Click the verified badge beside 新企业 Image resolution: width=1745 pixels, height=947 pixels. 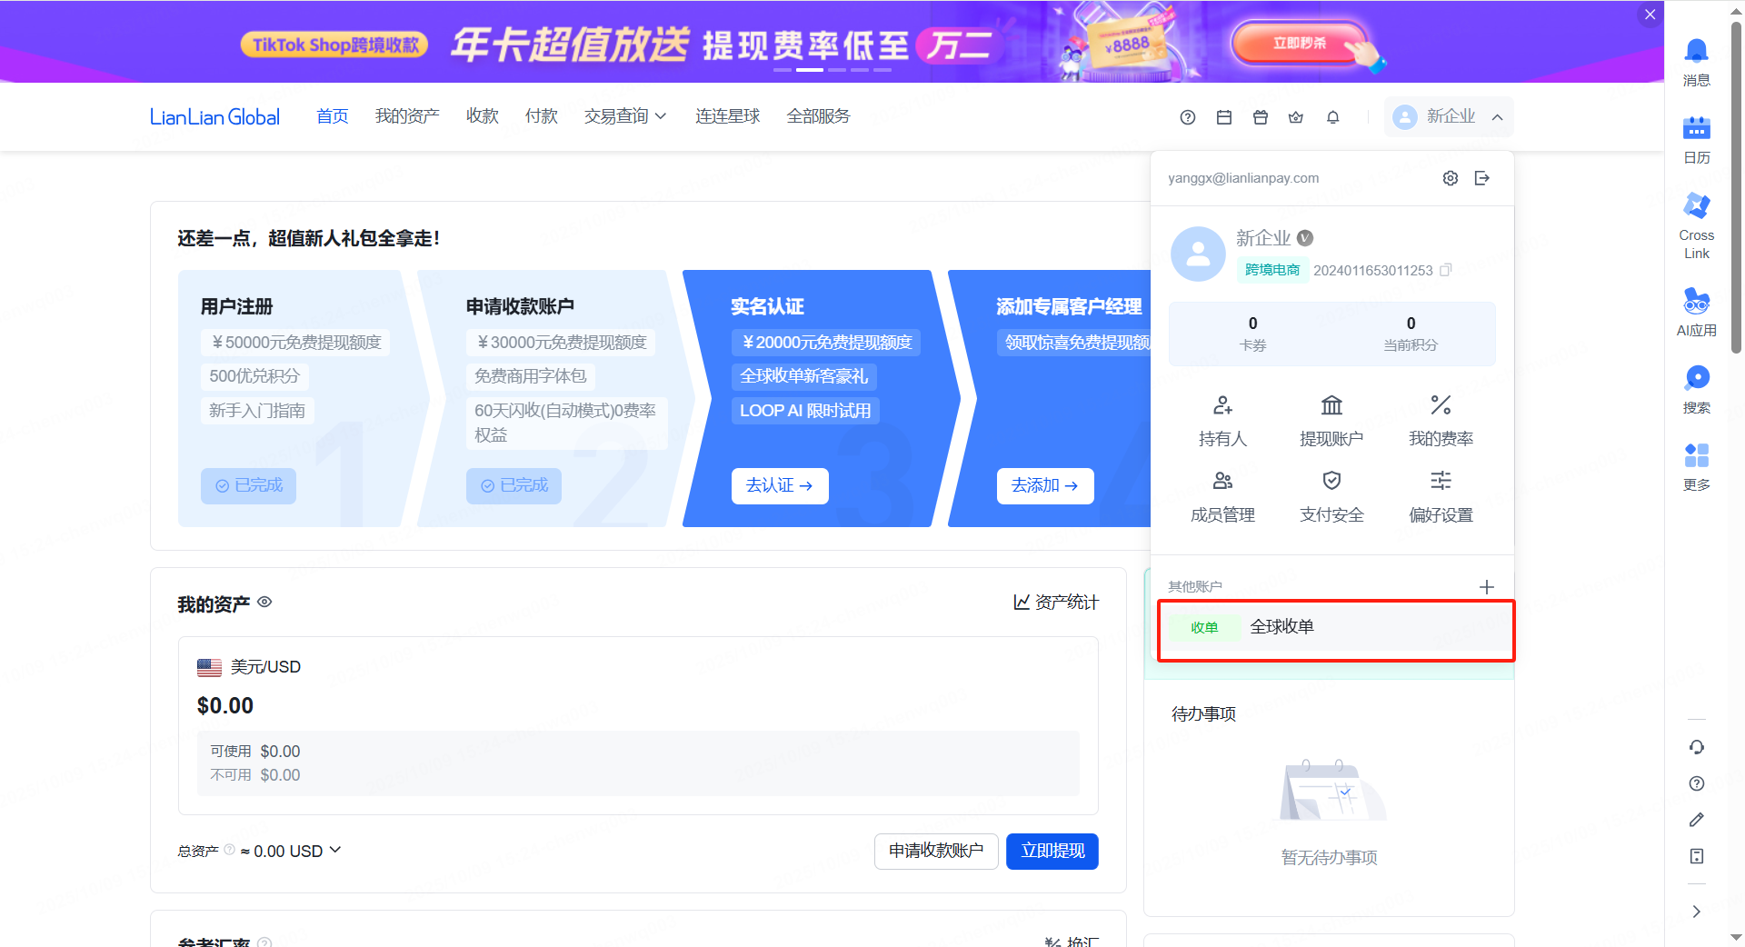coord(1305,238)
